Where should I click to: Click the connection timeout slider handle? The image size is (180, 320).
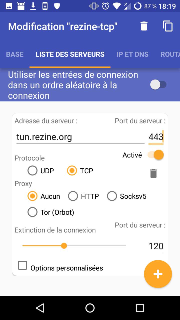click(x=64, y=246)
